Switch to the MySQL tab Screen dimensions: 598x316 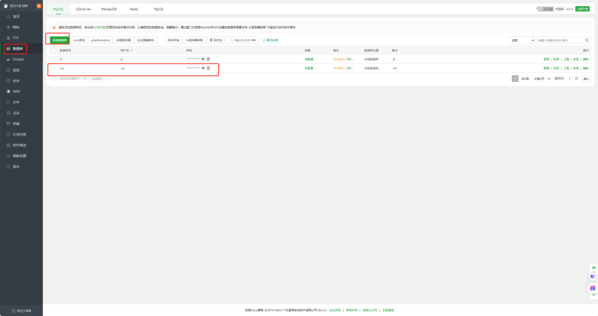click(58, 9)
